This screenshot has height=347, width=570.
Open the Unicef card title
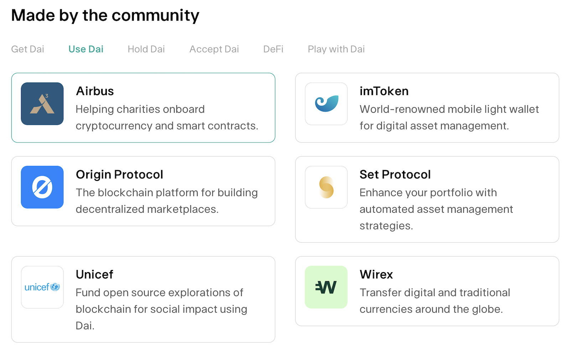point(94,275)
